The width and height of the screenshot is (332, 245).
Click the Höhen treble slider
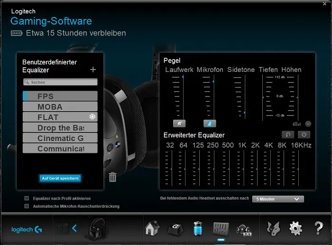click(x=298, y=97)
